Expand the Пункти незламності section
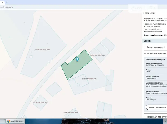This screenshot has width=167, height=124. point(155,47)
